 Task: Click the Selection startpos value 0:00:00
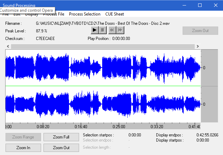(x=135, y=135)
